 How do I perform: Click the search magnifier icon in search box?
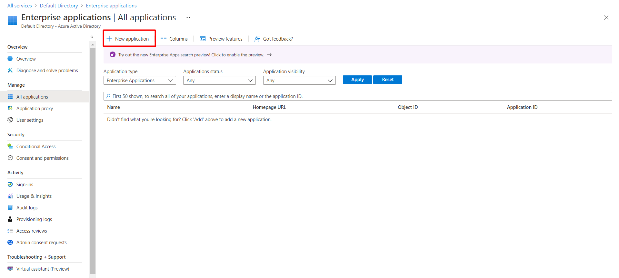(x=108, y=96)
